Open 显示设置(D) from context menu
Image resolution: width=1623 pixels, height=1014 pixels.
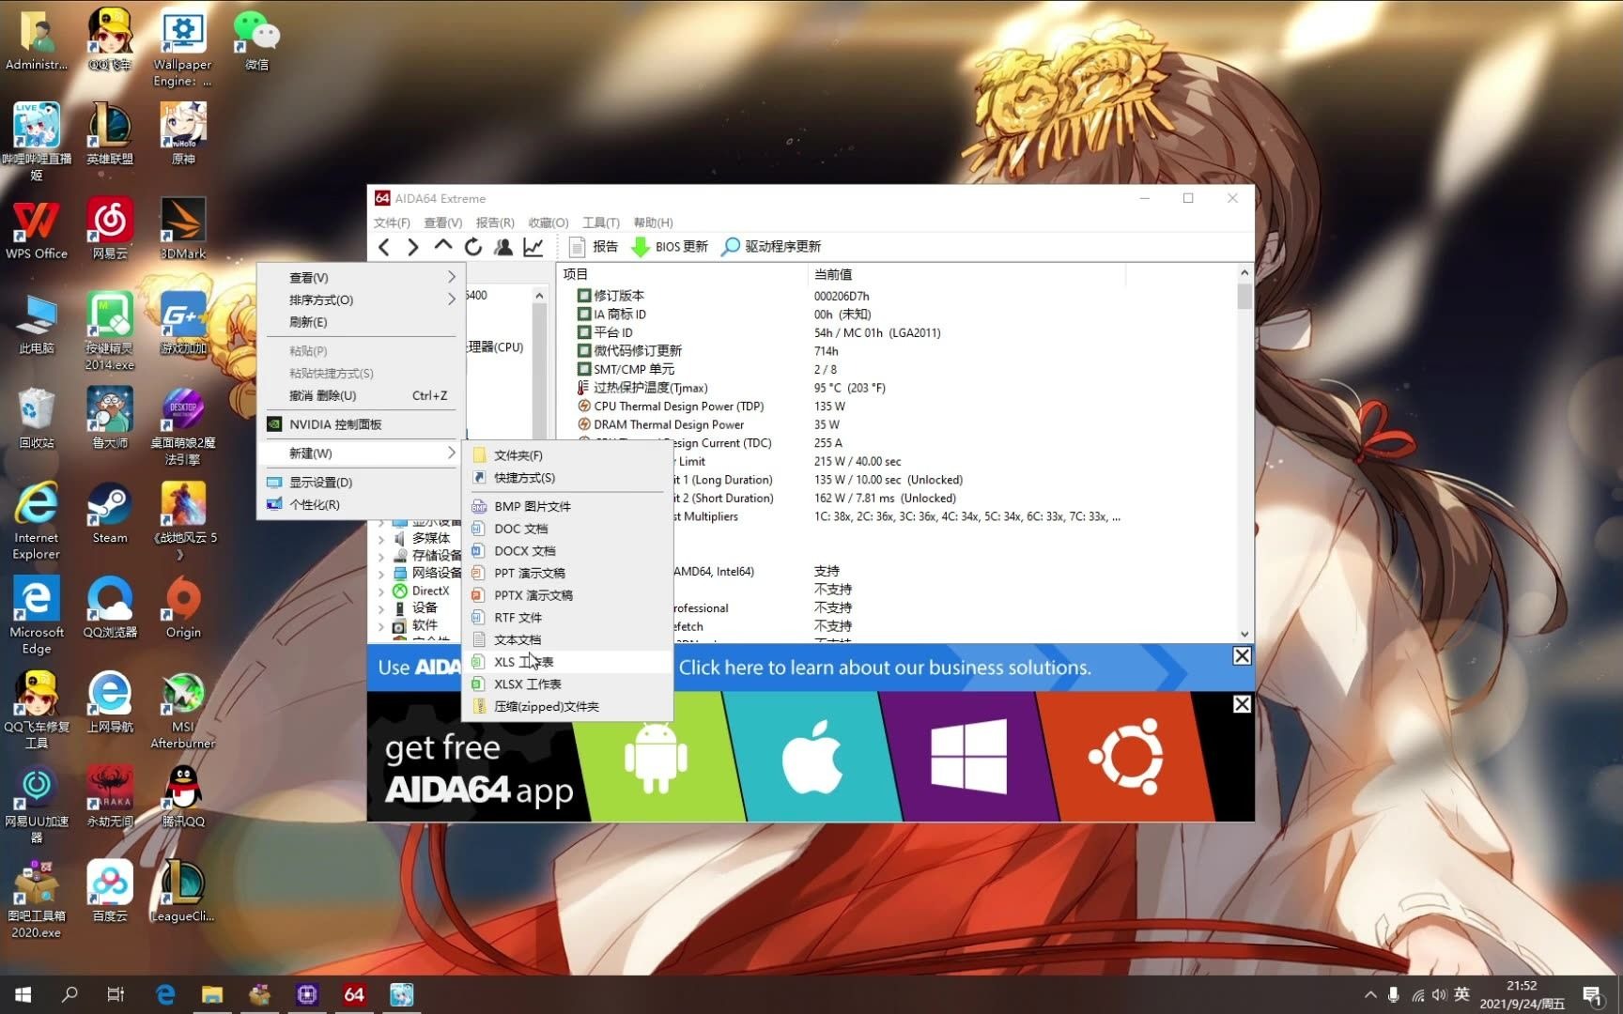361,483
